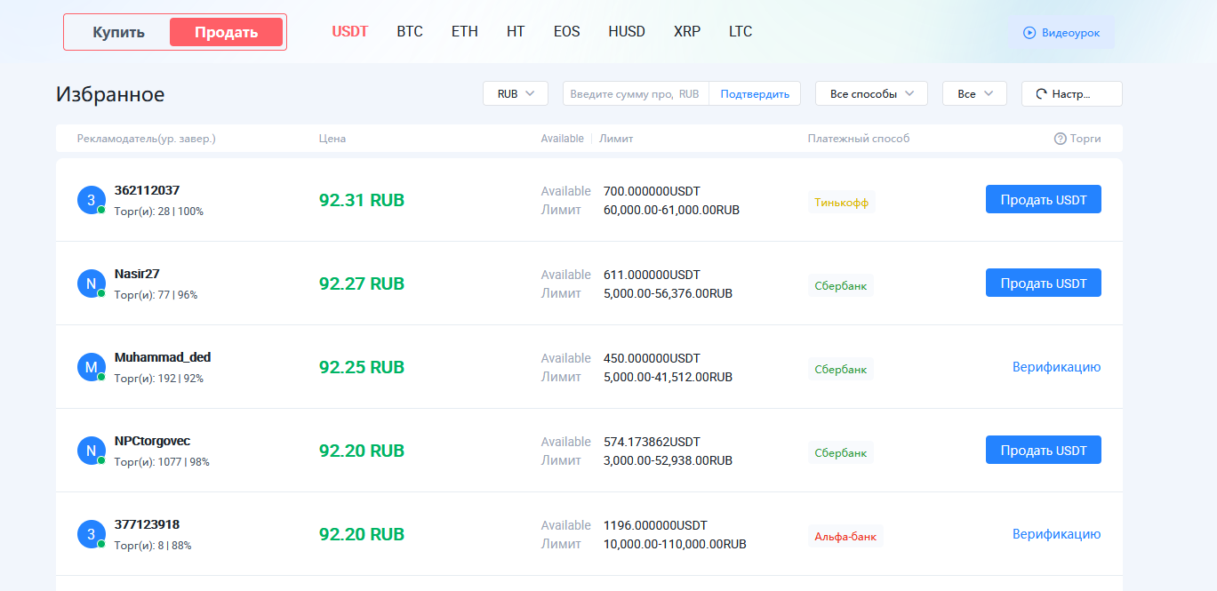Click the Настр... refresh settings button
The image size is (1217, 591).
[1072, 93]
